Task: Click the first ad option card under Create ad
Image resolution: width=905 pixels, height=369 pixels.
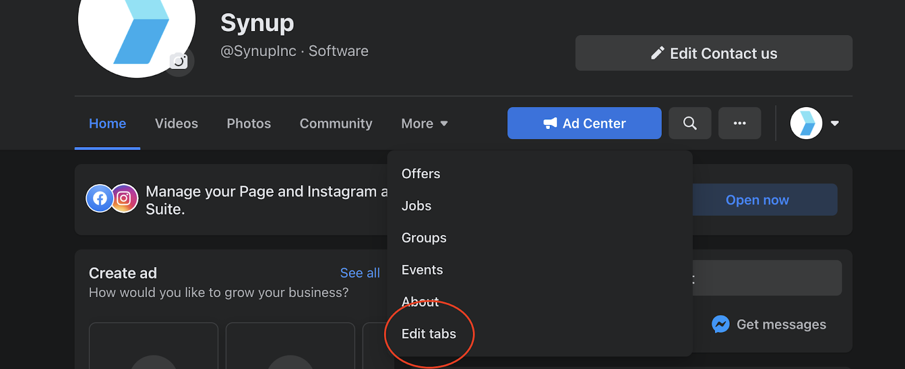Action: (153, 346)
